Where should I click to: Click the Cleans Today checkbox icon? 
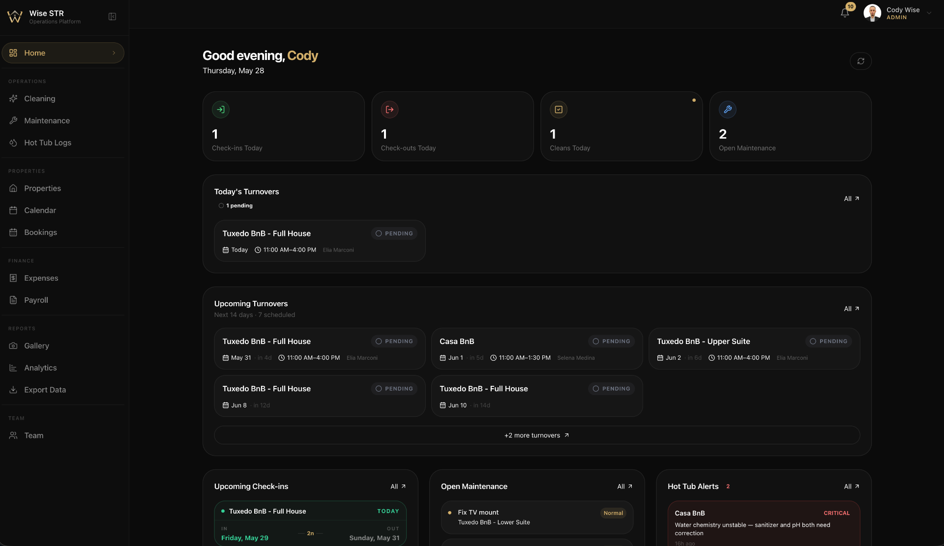(559, 110)
